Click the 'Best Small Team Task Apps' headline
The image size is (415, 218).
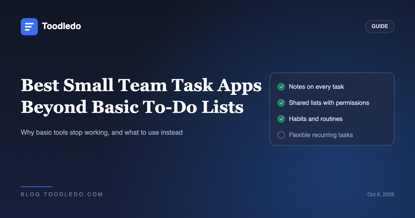coord(141,85)
